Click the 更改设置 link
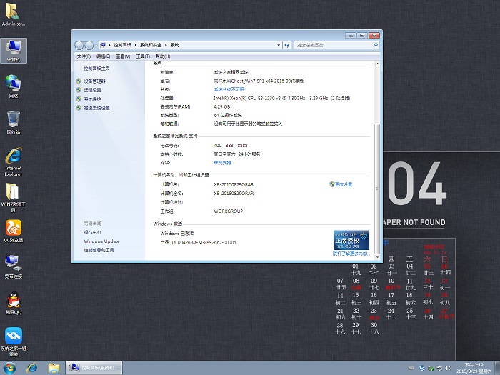Image resolution: width=500 pixels, height=375 pixels. pos(344,184)
